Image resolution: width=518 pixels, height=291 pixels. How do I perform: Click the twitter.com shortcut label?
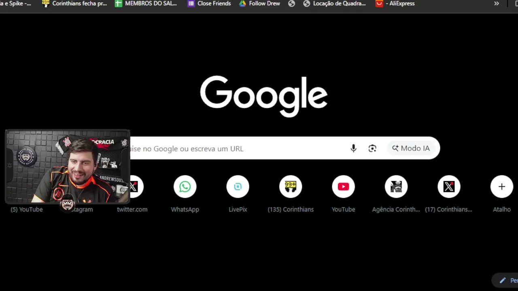(x=132, y=209)
